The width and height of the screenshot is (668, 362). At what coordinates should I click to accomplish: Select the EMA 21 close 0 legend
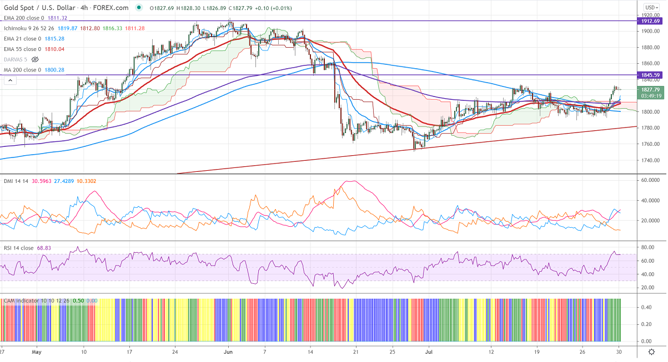click(x=21, y=39)
